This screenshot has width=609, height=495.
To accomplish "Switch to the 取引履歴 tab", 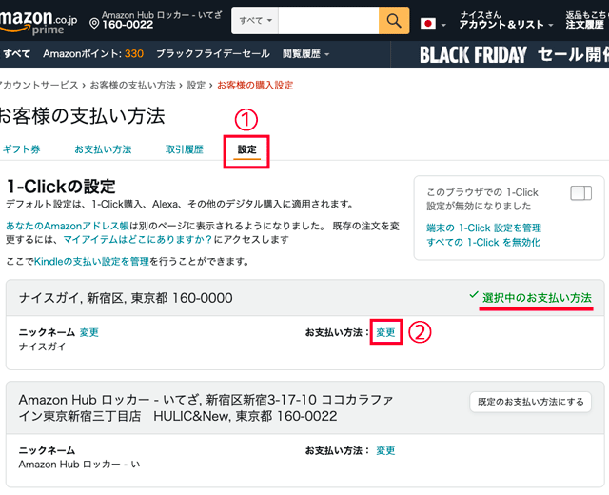I will 184,149.
